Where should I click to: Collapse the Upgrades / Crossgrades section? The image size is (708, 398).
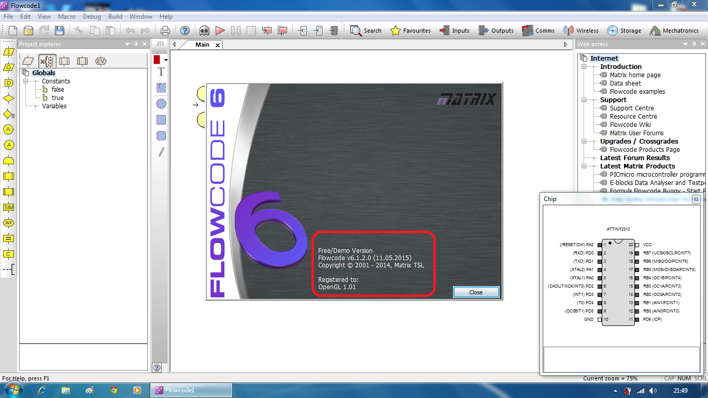pyautogui.click(x=584, y=141)
